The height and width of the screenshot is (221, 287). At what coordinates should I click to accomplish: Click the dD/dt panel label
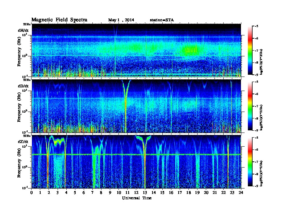click(23, 86)
